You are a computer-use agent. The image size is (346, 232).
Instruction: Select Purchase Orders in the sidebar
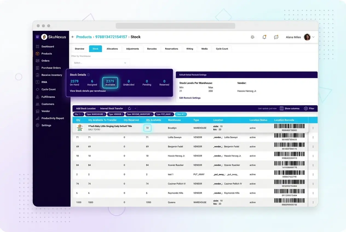51,68
